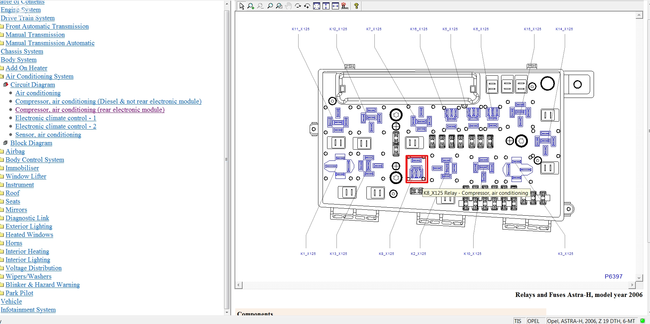This screenshot has height=324, width=650.
Task: Open the Heated Windows section
Action: (29, 235)
